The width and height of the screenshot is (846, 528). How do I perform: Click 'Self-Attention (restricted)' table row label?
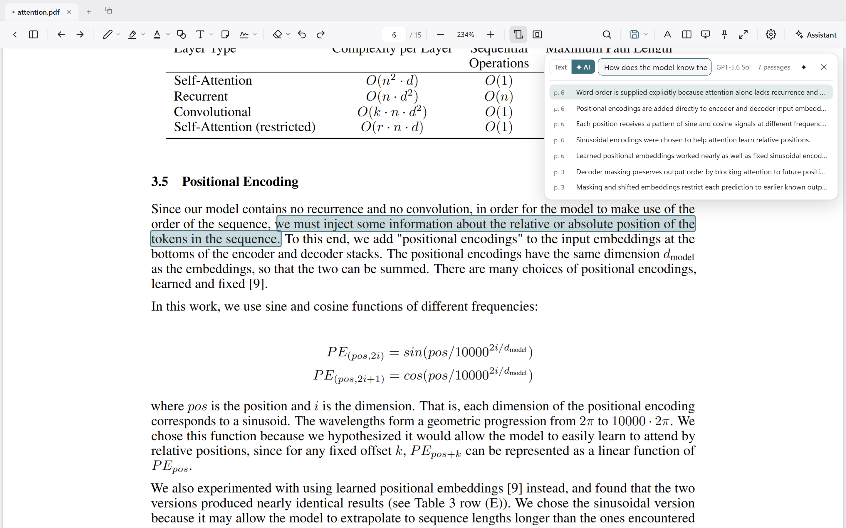click(245, 127)
